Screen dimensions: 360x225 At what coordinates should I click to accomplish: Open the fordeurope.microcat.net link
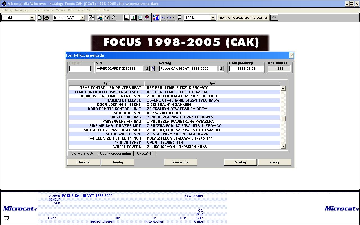tap(243, 17)
